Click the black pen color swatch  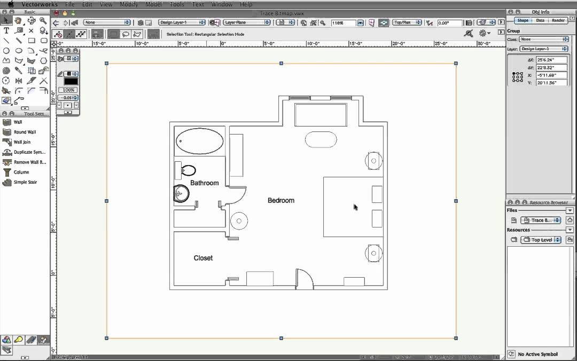point(71,82)
